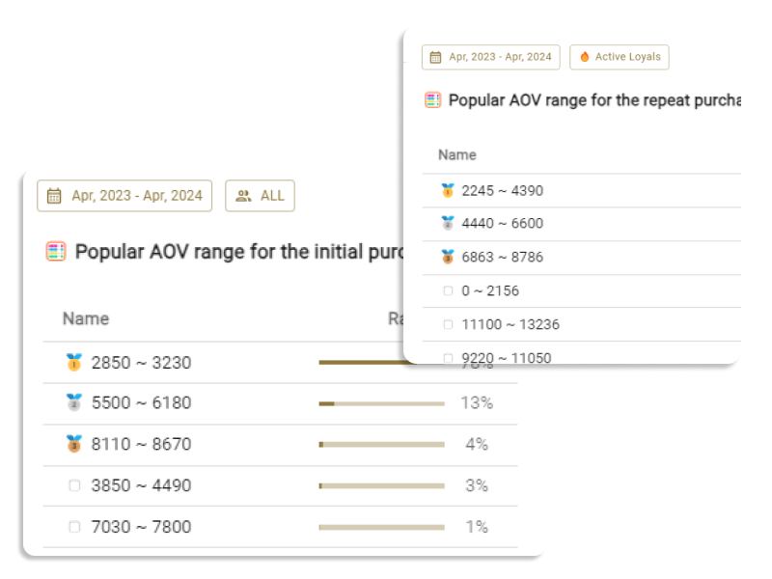Select the Active Loyals segment chip
Viewport: 772px width, 579px height.
tap(620, 57)
